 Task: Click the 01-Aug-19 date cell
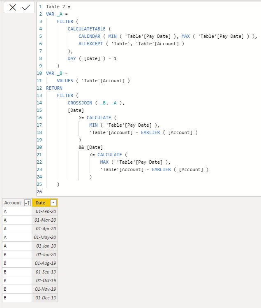click(x=45, y=263)
